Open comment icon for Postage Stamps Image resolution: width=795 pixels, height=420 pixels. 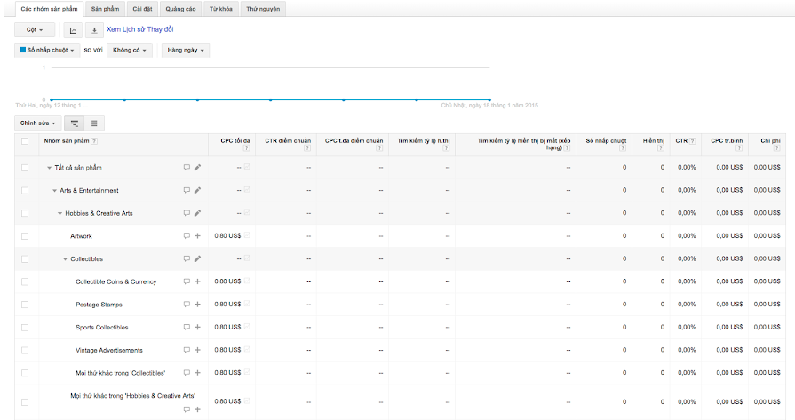point(187,305)
